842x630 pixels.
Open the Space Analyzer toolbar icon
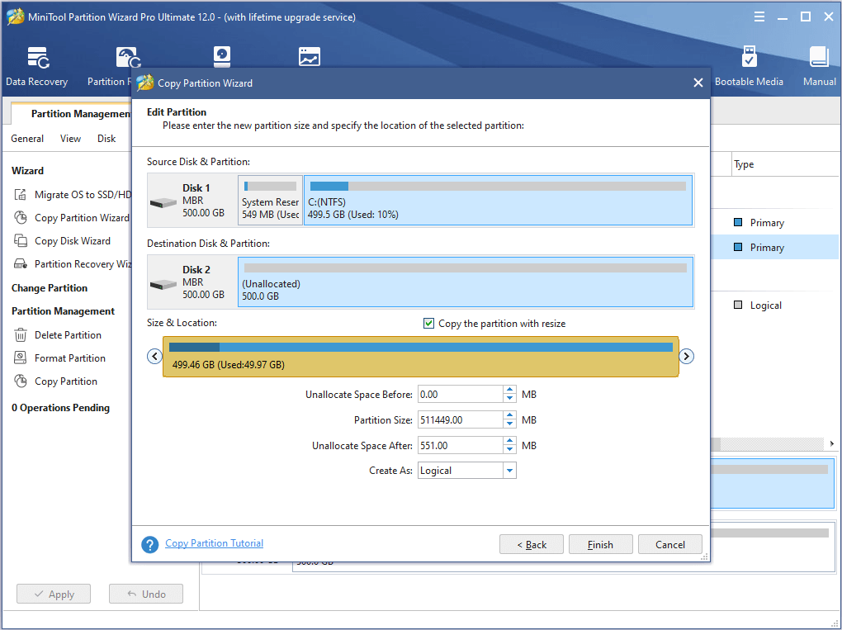coord(310,56)
